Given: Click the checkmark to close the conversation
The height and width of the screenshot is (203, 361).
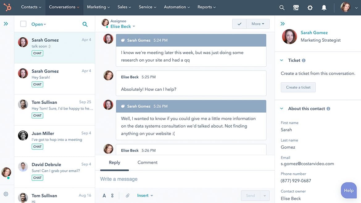Looking at the screenshot, I should click(x=239, y=24).
